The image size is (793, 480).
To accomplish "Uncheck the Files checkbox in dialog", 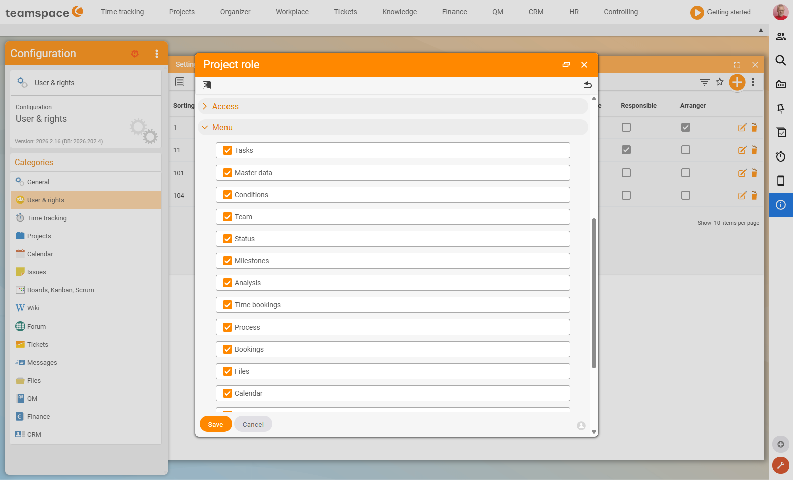I will pyautogui.click(x=228, y=371).
